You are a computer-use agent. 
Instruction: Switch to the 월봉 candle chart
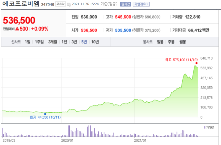tap(183, 42)
